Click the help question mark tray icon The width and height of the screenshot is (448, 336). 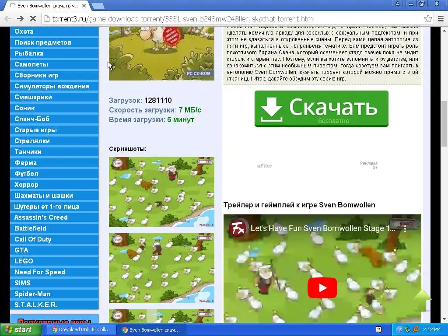(379, 330)
